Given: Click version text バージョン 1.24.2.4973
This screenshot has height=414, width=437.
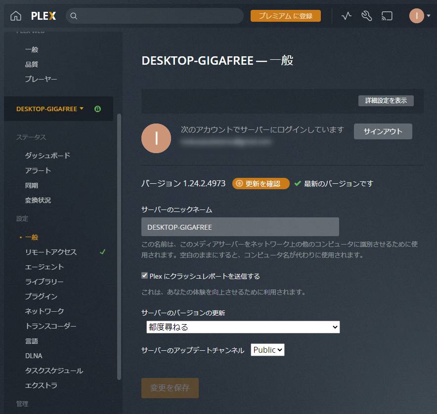Looking at the screenshot, I should point(183,183).
